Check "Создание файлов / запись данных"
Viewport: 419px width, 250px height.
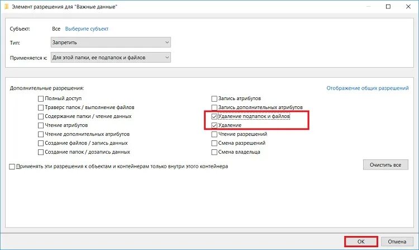41,143
